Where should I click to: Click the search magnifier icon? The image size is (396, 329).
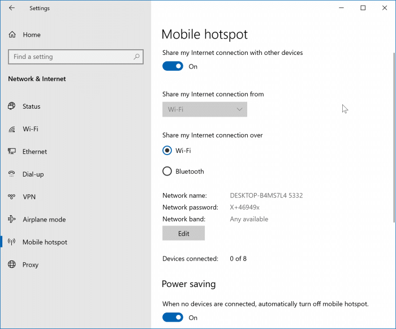(x=136, y=57)
